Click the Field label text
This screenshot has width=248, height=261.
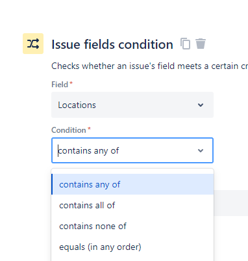click(x=60, y=85)
